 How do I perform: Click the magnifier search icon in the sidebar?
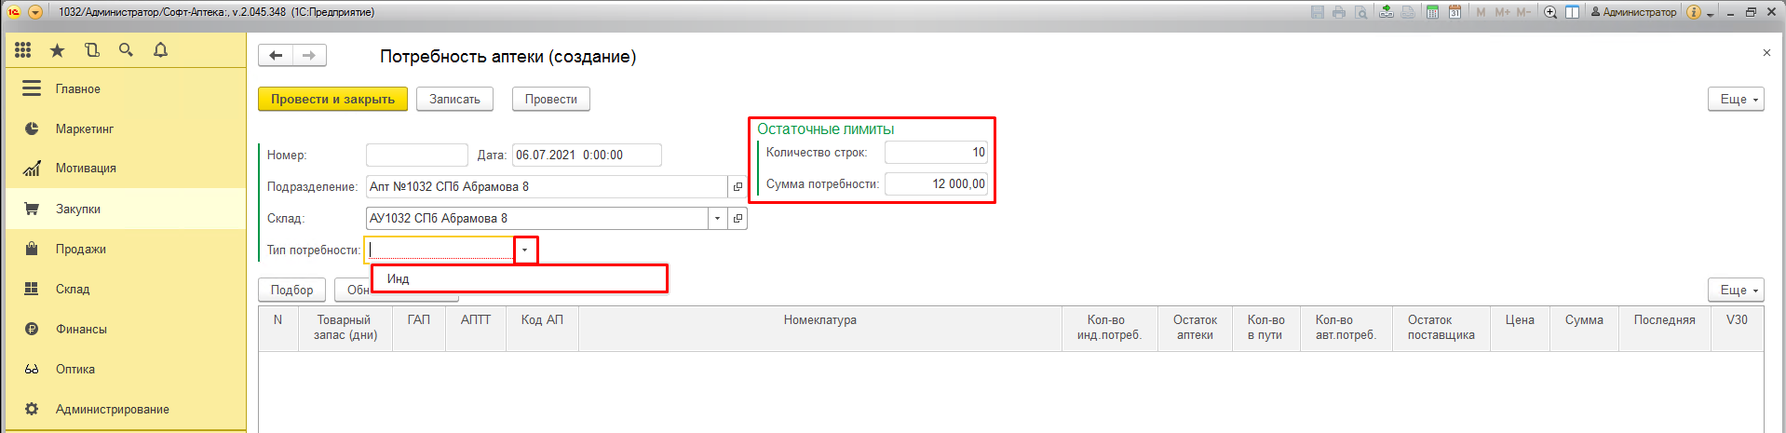tap(126, 50)
